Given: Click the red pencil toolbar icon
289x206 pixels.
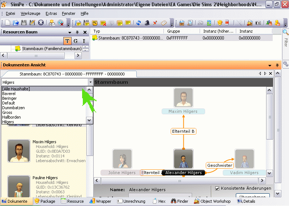Looking at the screenshot, I should click(x=155, y=23).
